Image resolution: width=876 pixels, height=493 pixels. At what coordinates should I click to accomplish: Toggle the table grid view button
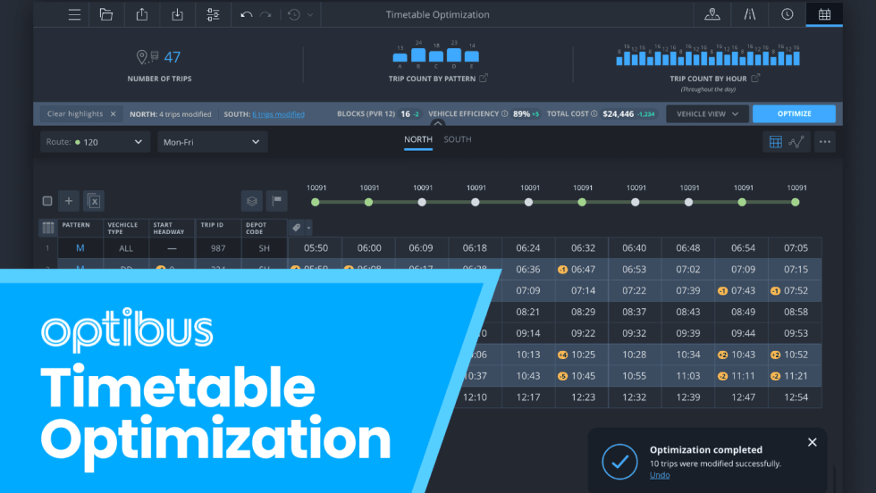tap(775, 142)
